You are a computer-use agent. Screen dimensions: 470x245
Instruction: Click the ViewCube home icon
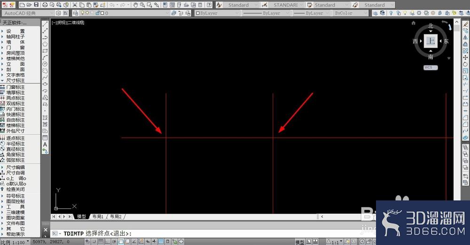(414, 23)
